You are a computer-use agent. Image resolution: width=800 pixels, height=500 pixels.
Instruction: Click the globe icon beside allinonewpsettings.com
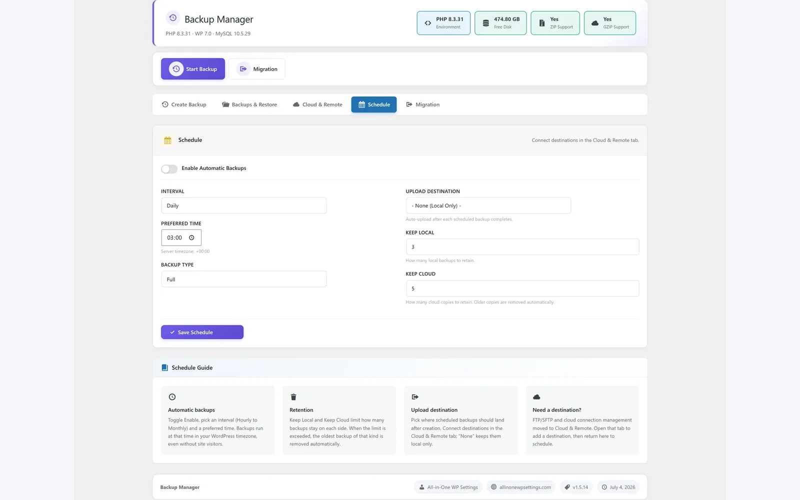click(x=494, y=487)
